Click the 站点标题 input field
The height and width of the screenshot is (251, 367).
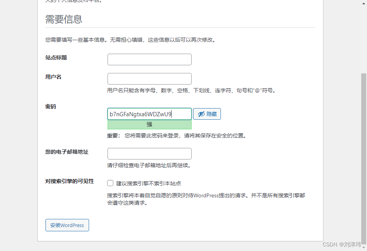(149, 59)
